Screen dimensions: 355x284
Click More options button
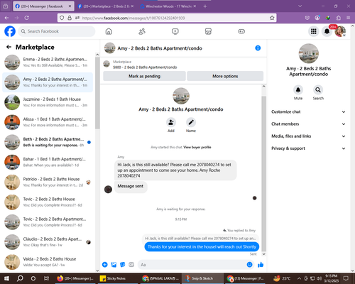click(x=225, y=76)
